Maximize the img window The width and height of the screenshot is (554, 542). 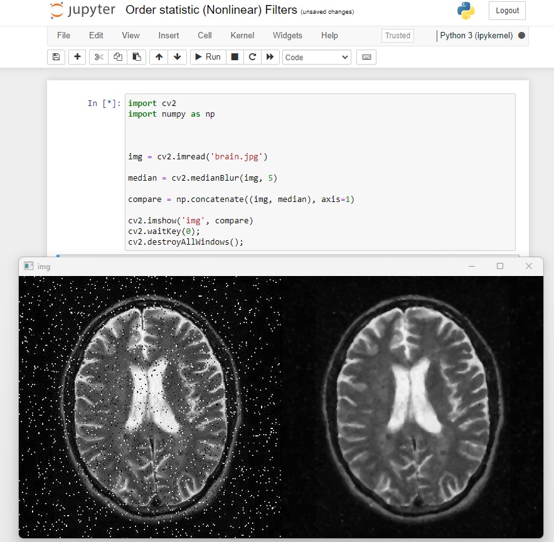[x=500, y=266]
